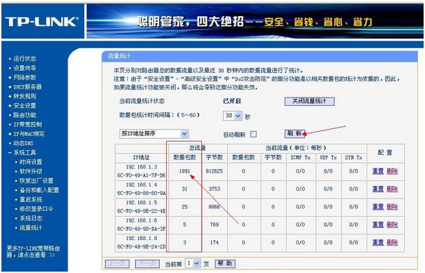
Task: Select byte count 174
Action: point(215,242)
